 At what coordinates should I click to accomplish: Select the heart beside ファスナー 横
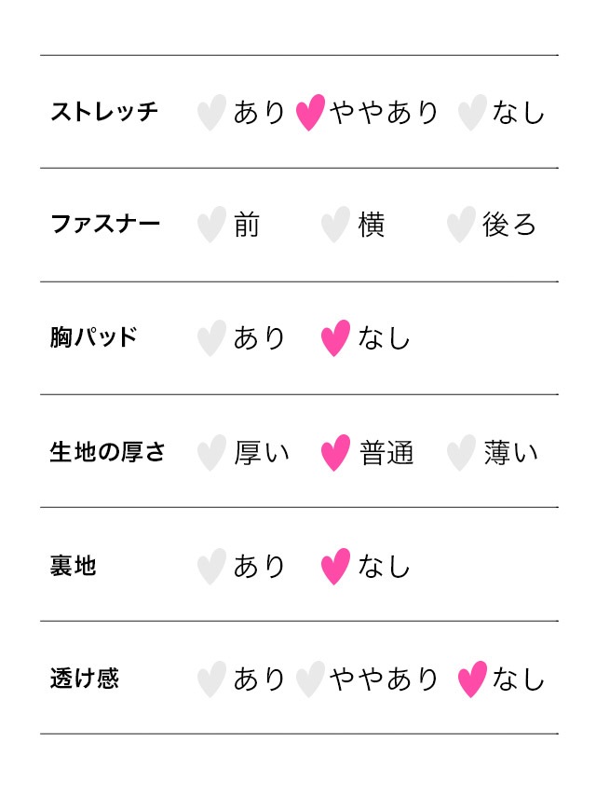[335, 225]
